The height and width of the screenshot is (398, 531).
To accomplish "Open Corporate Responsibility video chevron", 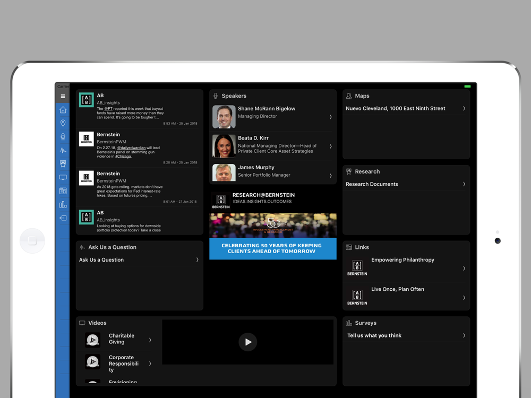I will click(150, 364).
